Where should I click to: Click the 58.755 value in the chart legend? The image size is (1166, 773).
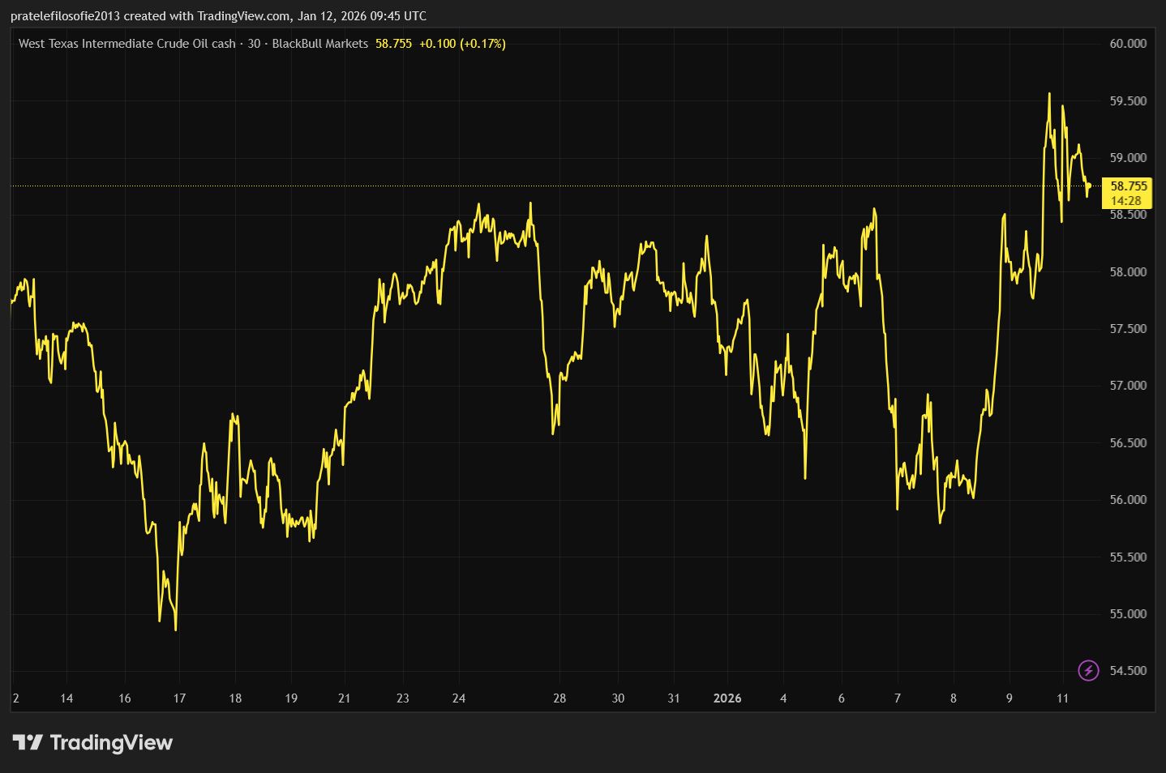click(393, 44)
